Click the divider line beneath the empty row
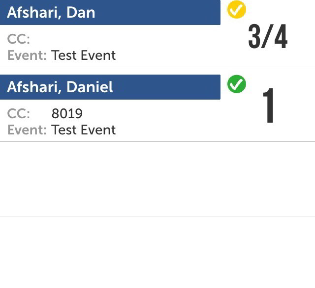Image resolution: width=315 pixels, height=288 pixels. [157, 216]
